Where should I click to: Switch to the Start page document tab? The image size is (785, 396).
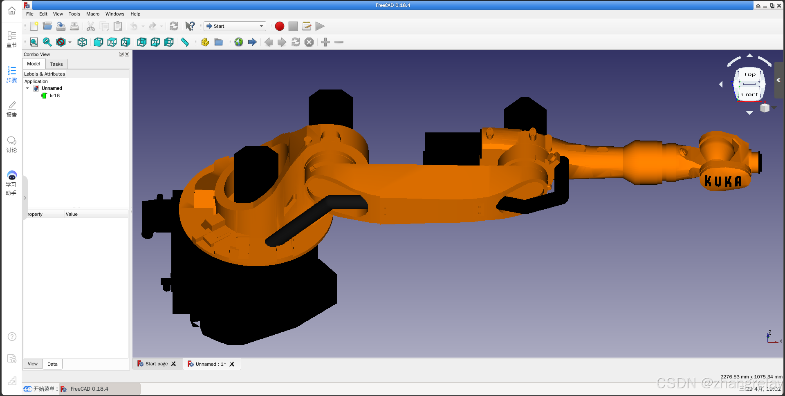tap(157, 364)
